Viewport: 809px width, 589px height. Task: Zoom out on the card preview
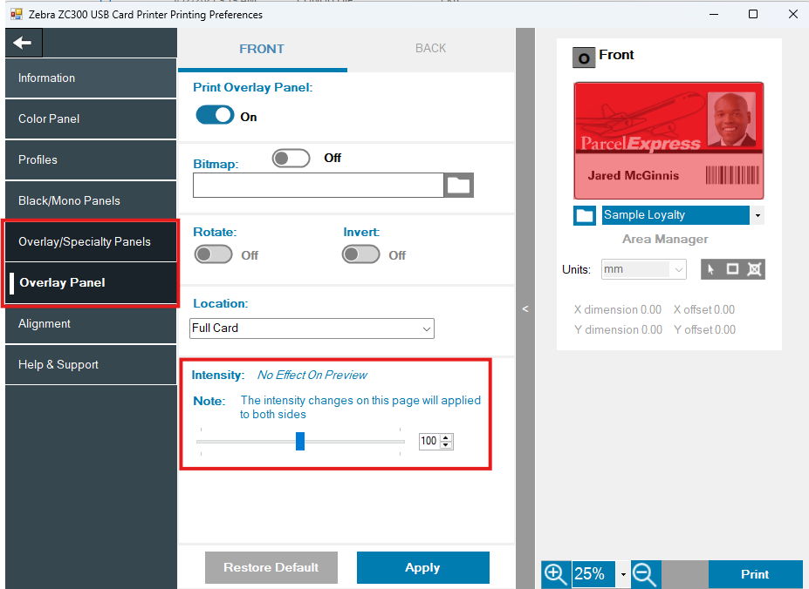coord(645,573)
